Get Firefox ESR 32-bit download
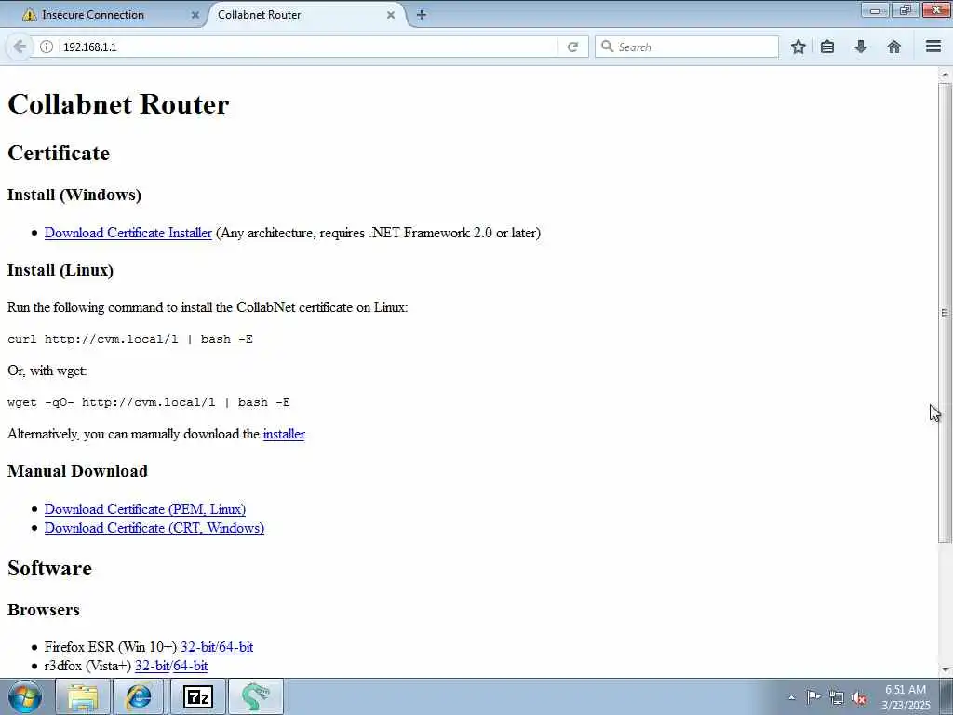The width and height of the screenshot is (953, 715). pyautogui.click(x=197, y=647)
